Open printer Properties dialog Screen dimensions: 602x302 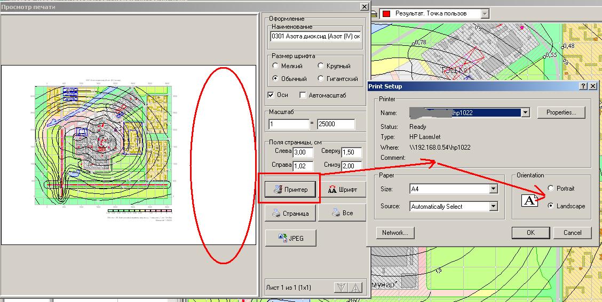click(x=561, y=112)
